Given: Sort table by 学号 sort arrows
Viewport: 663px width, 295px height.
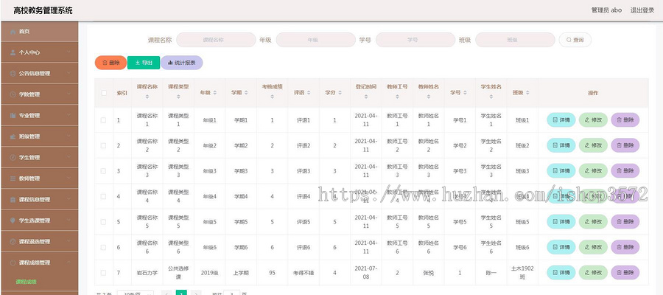Looking at the screenshot, I should 465,93.
